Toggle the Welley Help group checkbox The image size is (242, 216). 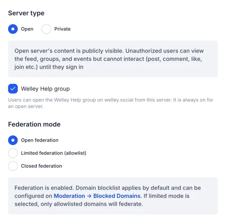click(x=13, y=89)
